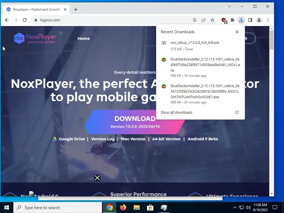Click BlueStacks icon of 20-minute-old download

[164, 86]
